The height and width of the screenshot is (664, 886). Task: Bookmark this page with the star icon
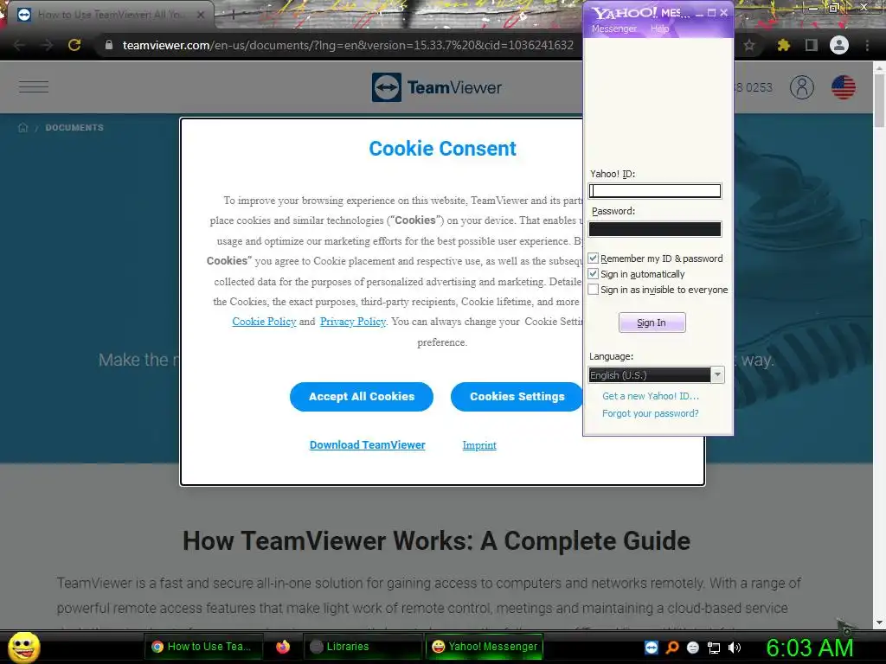coord(749,45)
